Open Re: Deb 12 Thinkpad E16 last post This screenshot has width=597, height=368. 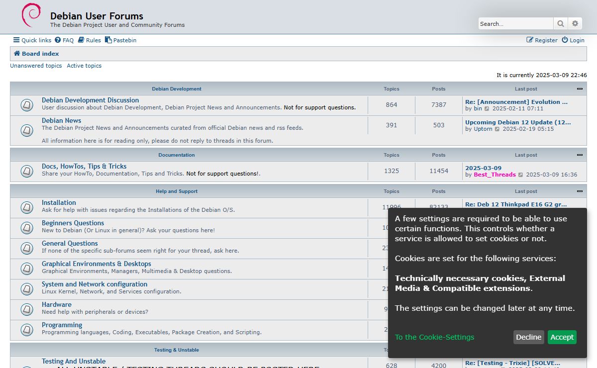click(x=516, y=204)
